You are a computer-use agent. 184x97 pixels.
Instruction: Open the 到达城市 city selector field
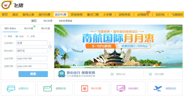tap(32, 51)
